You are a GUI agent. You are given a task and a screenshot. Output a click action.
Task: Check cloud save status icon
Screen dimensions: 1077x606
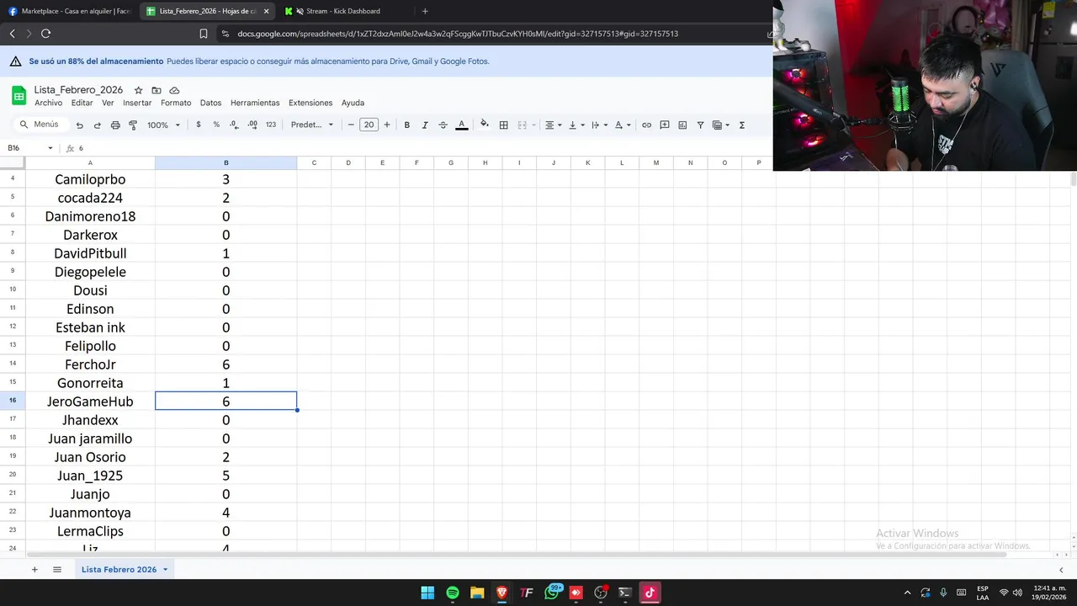coord(174,90)
